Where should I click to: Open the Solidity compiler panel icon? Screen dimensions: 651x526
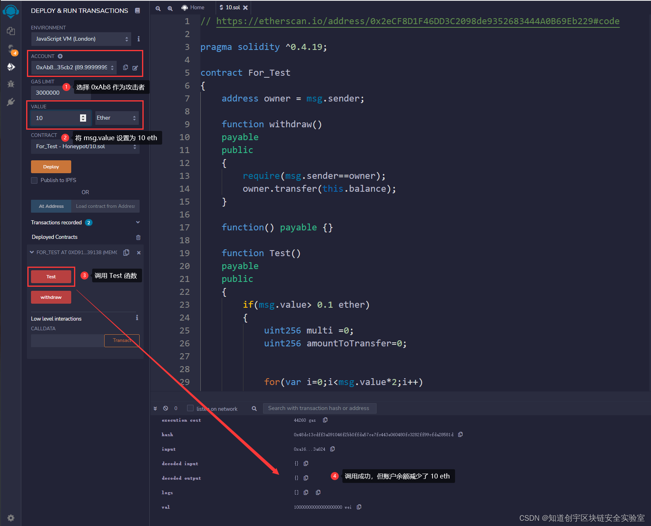11,50
